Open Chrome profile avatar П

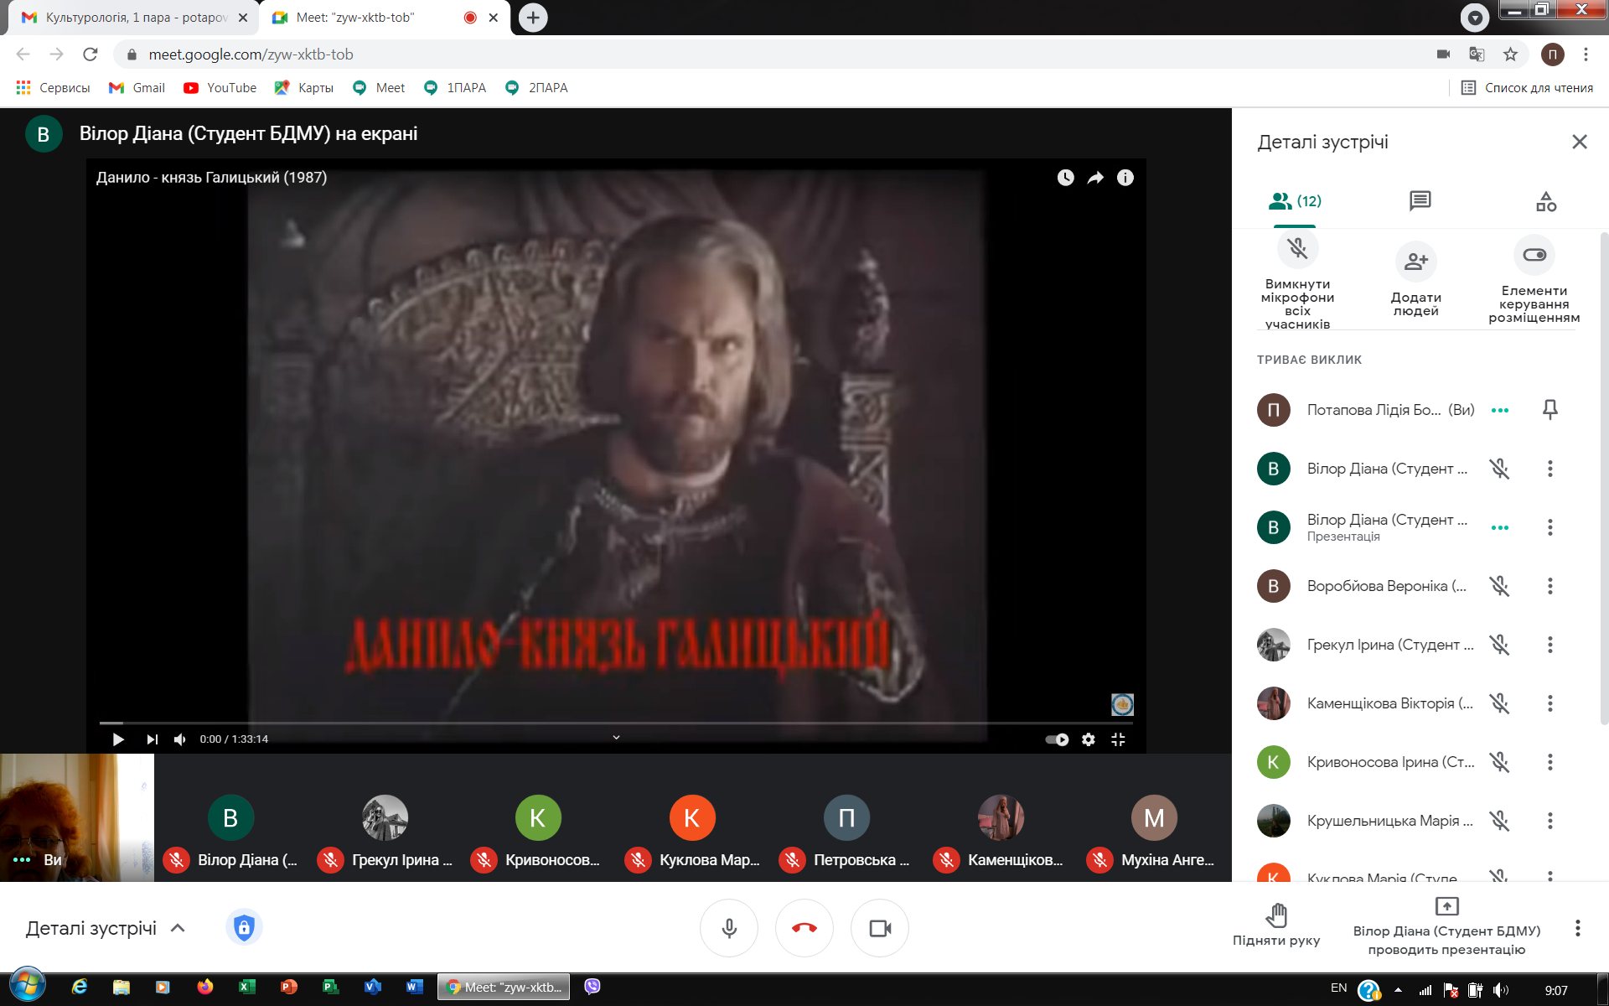click(x=1552, y=54)
